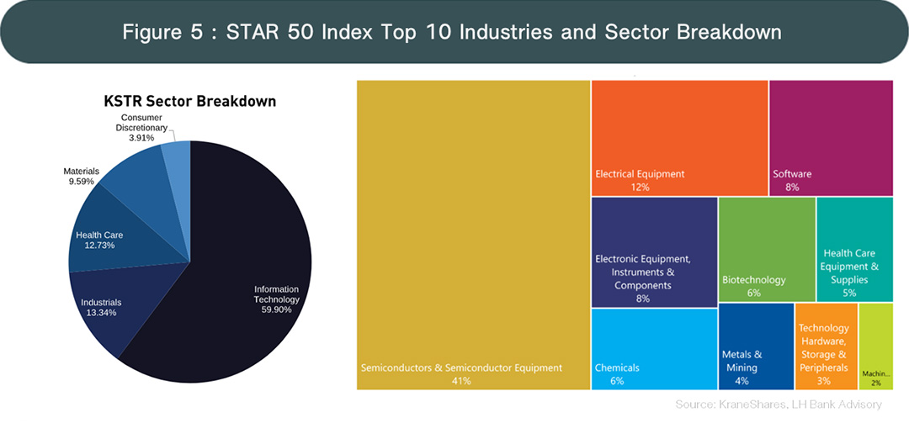Select the Technology Hardware, Storage & Peripherals tile

(x=824, y=346)
